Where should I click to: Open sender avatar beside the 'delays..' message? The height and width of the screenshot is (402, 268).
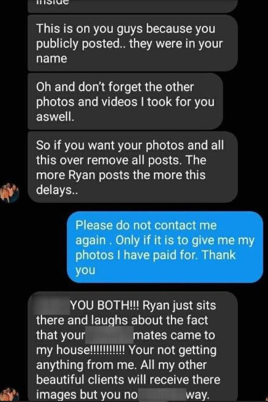tap(10, 192)
